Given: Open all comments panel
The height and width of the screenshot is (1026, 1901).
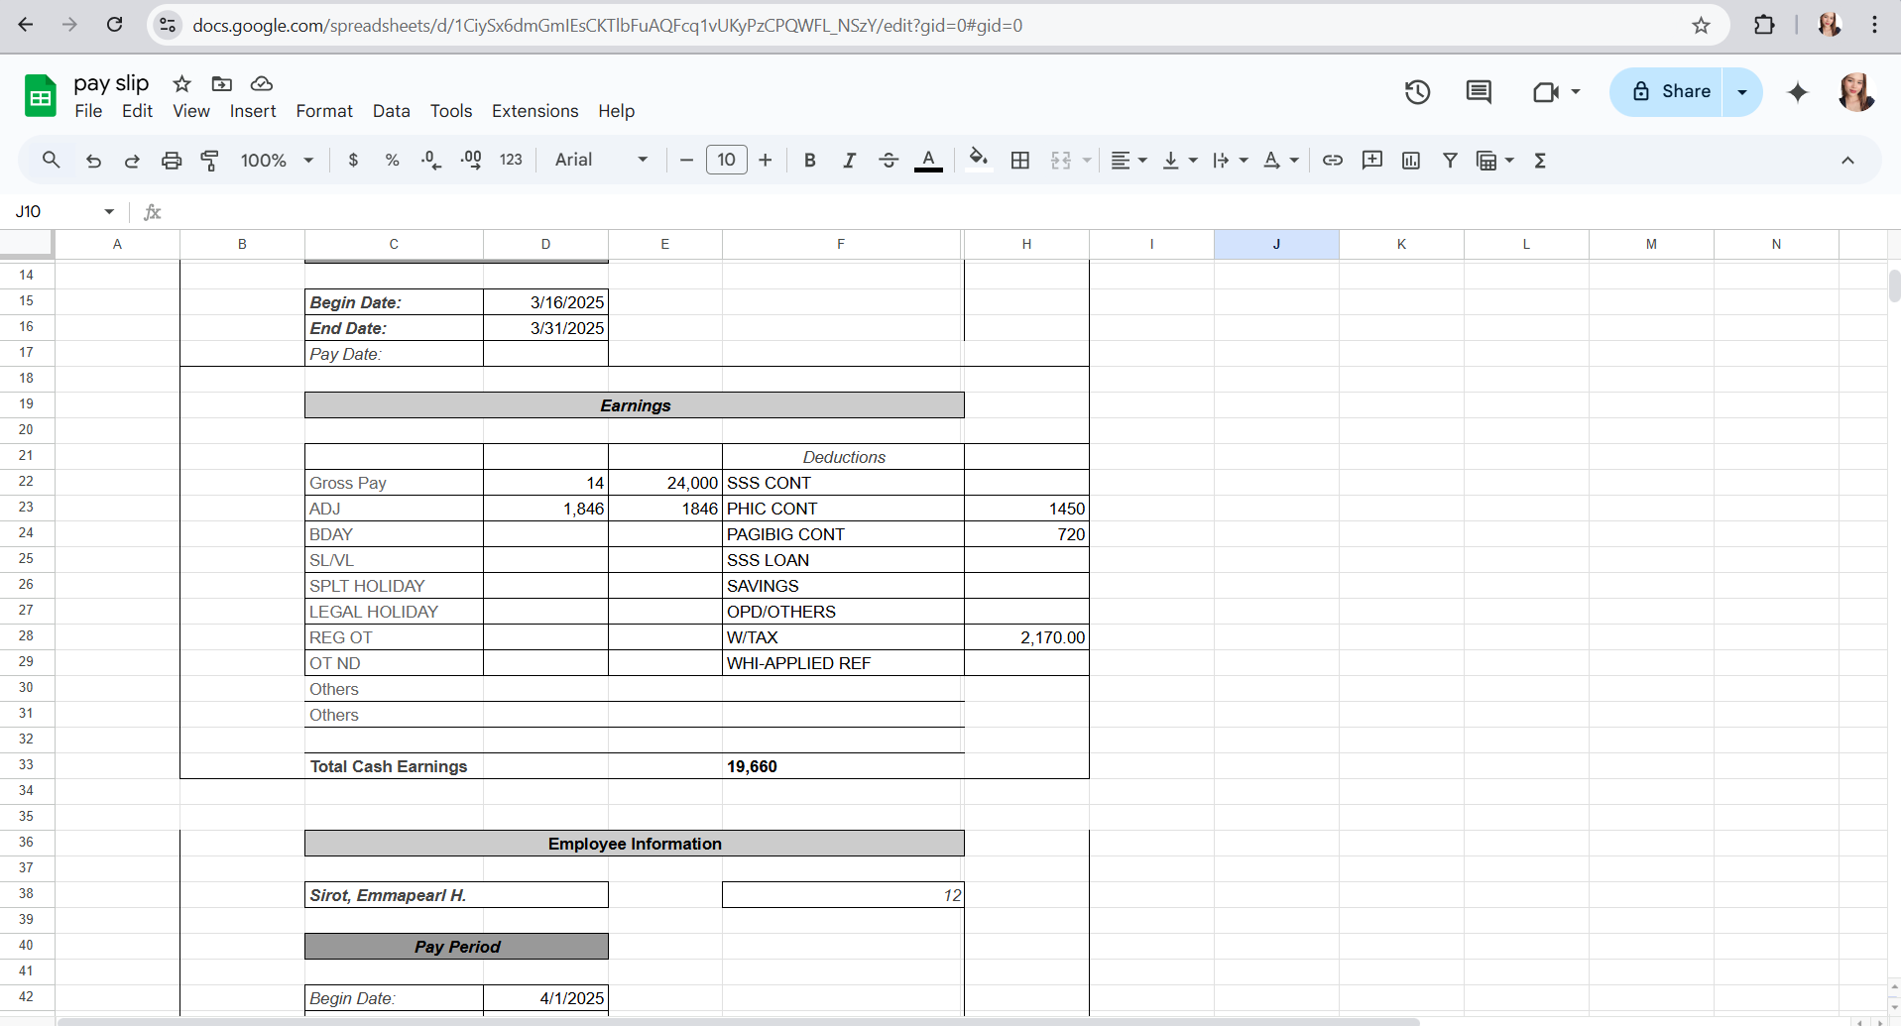Looking at the screenshot, I should (x=1479, y=92).
